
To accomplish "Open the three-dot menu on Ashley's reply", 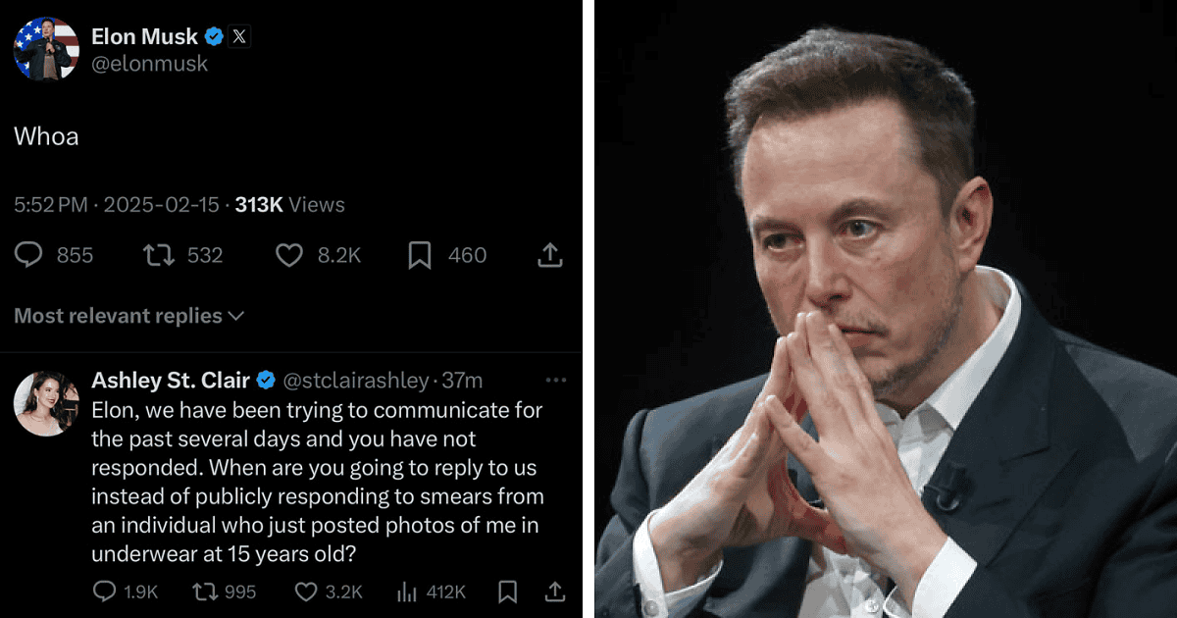I will [555, 380].
